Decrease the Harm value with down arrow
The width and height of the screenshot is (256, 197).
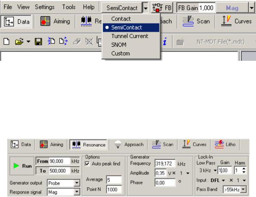[x=244, y=172]
